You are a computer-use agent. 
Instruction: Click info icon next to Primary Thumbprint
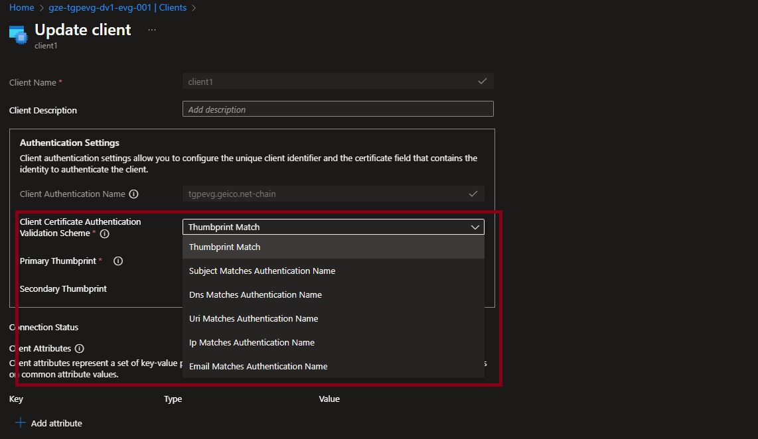(x=118, y=261)
